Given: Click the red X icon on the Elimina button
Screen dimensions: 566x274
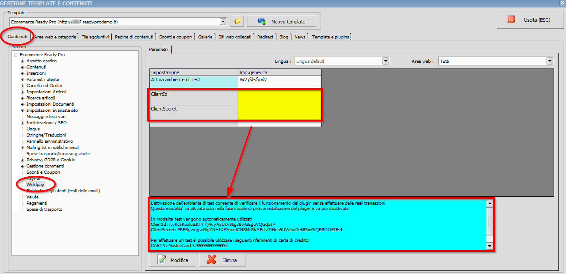Looking at the screenshot, I should click(x=211, y=260).
